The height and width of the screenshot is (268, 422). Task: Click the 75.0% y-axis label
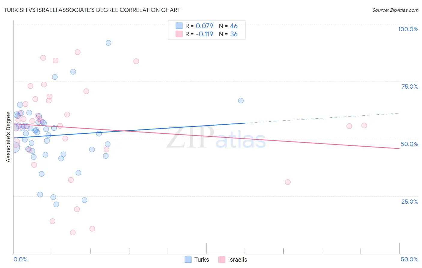(x=410, y=87)
